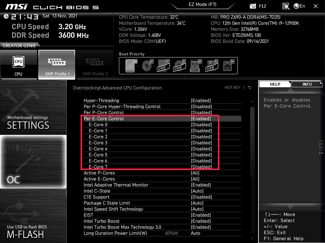The width and height of the screenshot is (325, 243).
Task: Open Intel C-State Auto setting
Action: pos(197,191)
